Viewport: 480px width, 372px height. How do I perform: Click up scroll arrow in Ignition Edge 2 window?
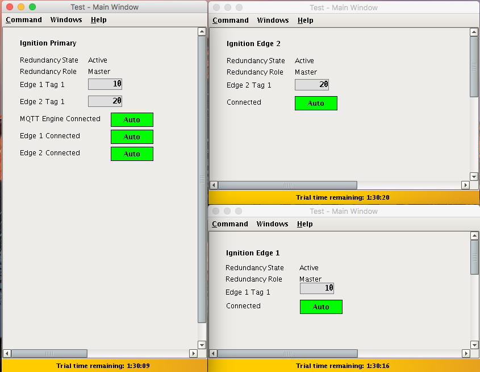pyautogui.click(x=474, y=32)
